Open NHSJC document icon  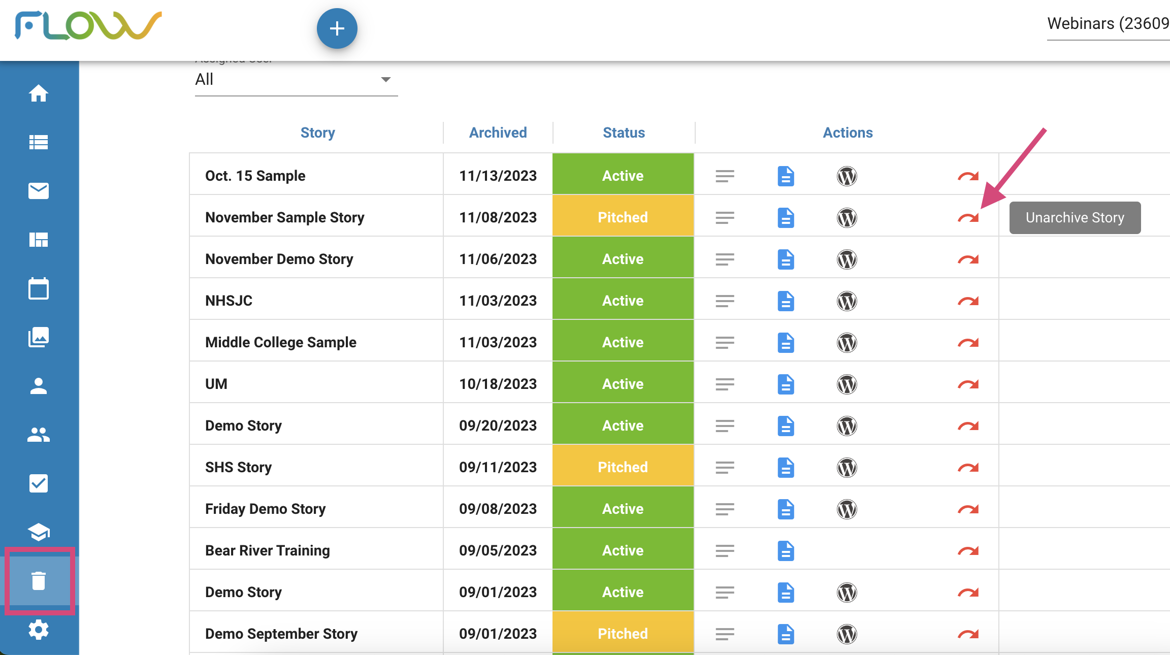point(786,301)
